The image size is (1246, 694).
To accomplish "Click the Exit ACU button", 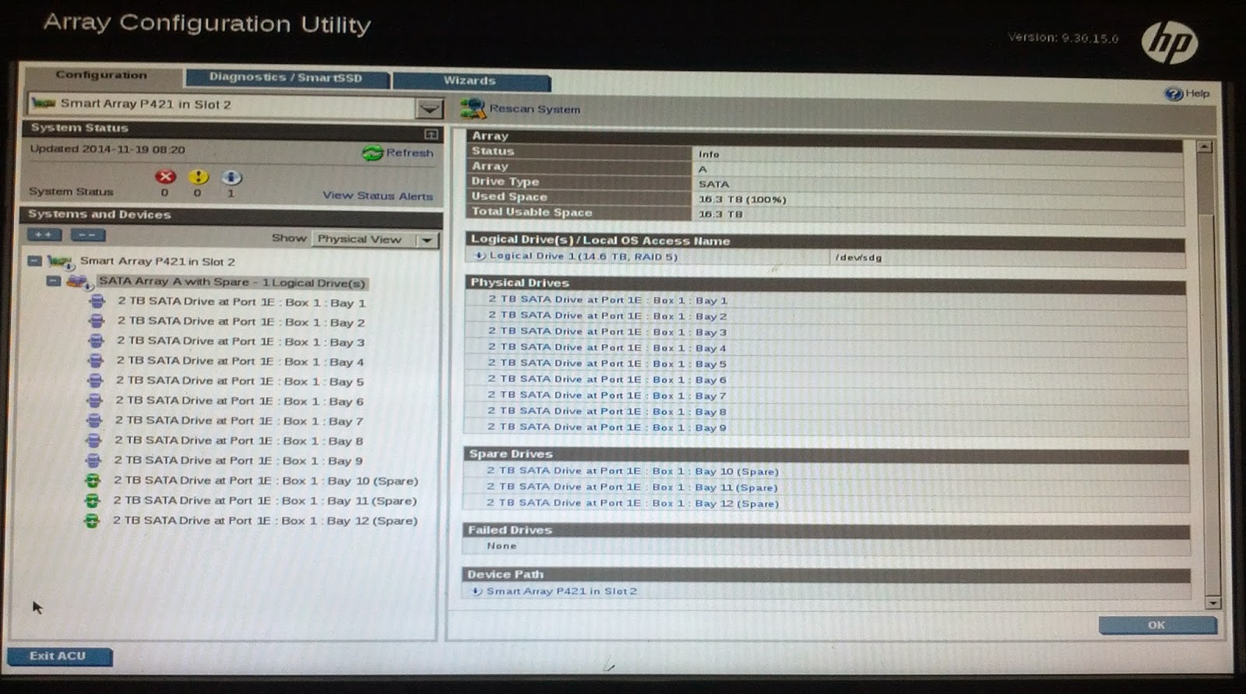I will (x=58, y=657).
